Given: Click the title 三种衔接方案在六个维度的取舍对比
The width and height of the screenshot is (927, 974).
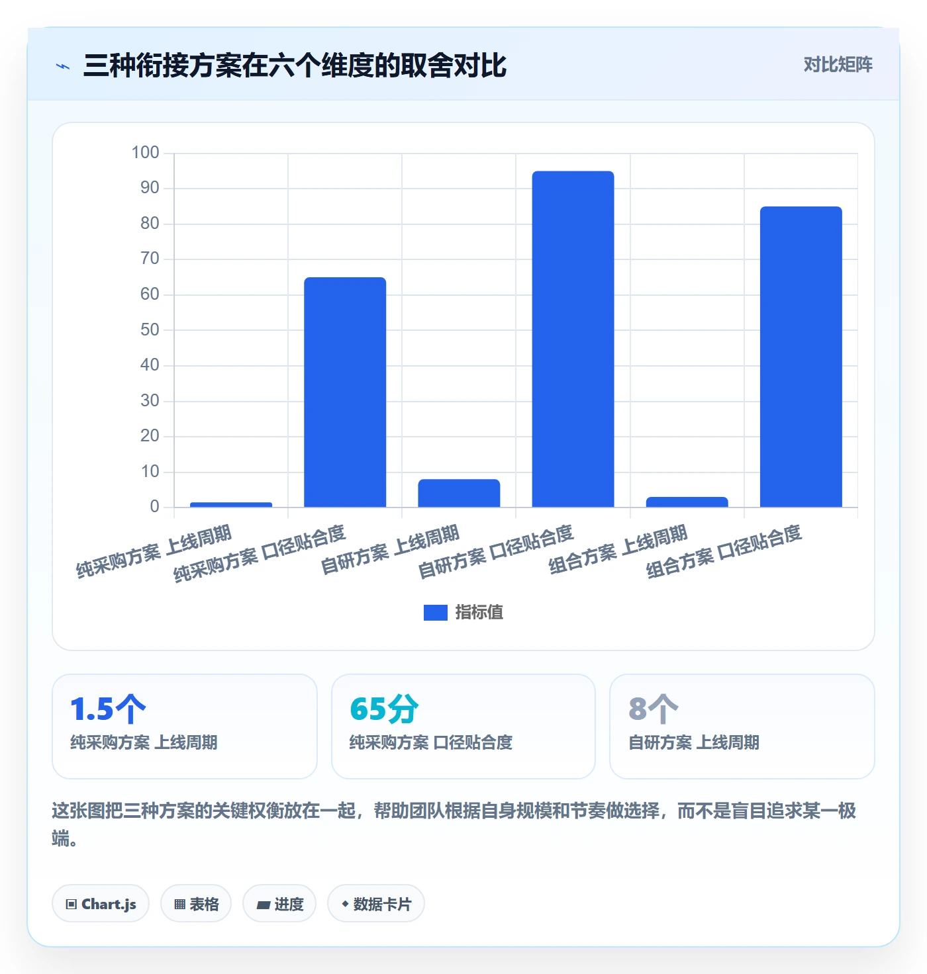Looking at the screenshot, I should 295,66.
